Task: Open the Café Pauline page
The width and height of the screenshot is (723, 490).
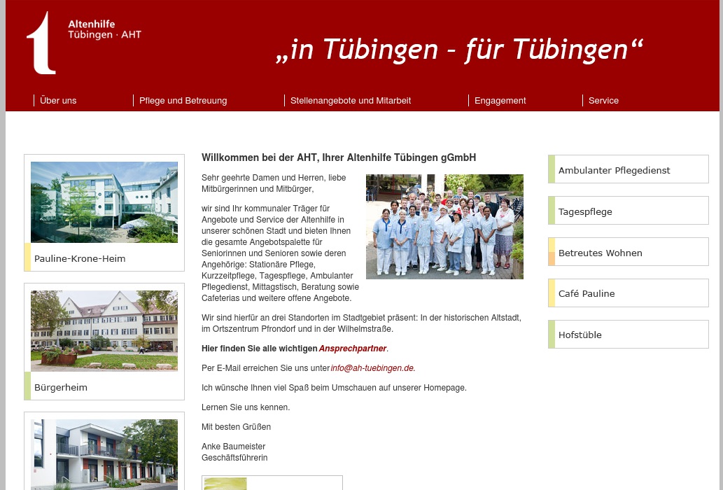Action: click(587, 293)
